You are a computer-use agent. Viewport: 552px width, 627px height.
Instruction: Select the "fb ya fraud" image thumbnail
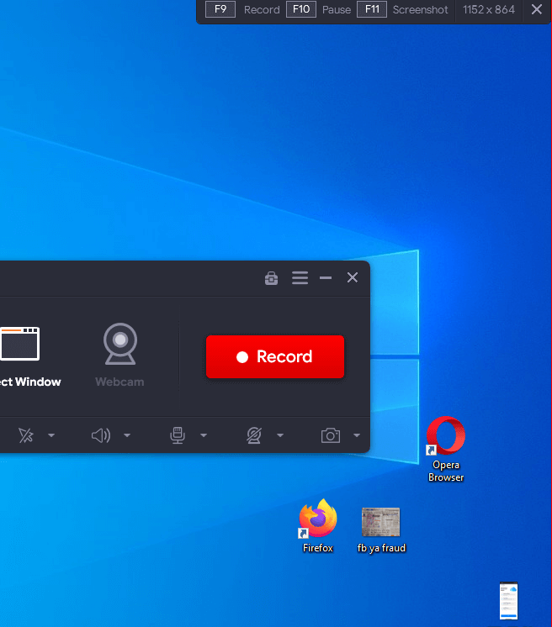coord(380,526)
